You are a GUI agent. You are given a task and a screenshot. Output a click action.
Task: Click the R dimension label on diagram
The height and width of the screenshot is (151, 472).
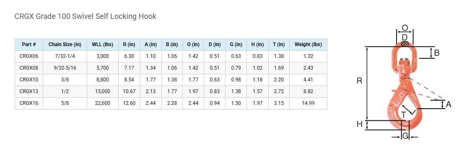[359, 81]
